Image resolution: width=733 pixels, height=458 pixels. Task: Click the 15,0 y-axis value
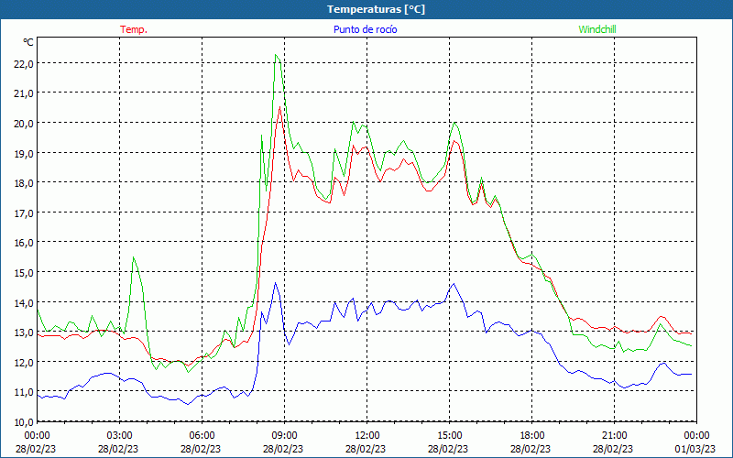pyautogui.click(x=23, y=274)
